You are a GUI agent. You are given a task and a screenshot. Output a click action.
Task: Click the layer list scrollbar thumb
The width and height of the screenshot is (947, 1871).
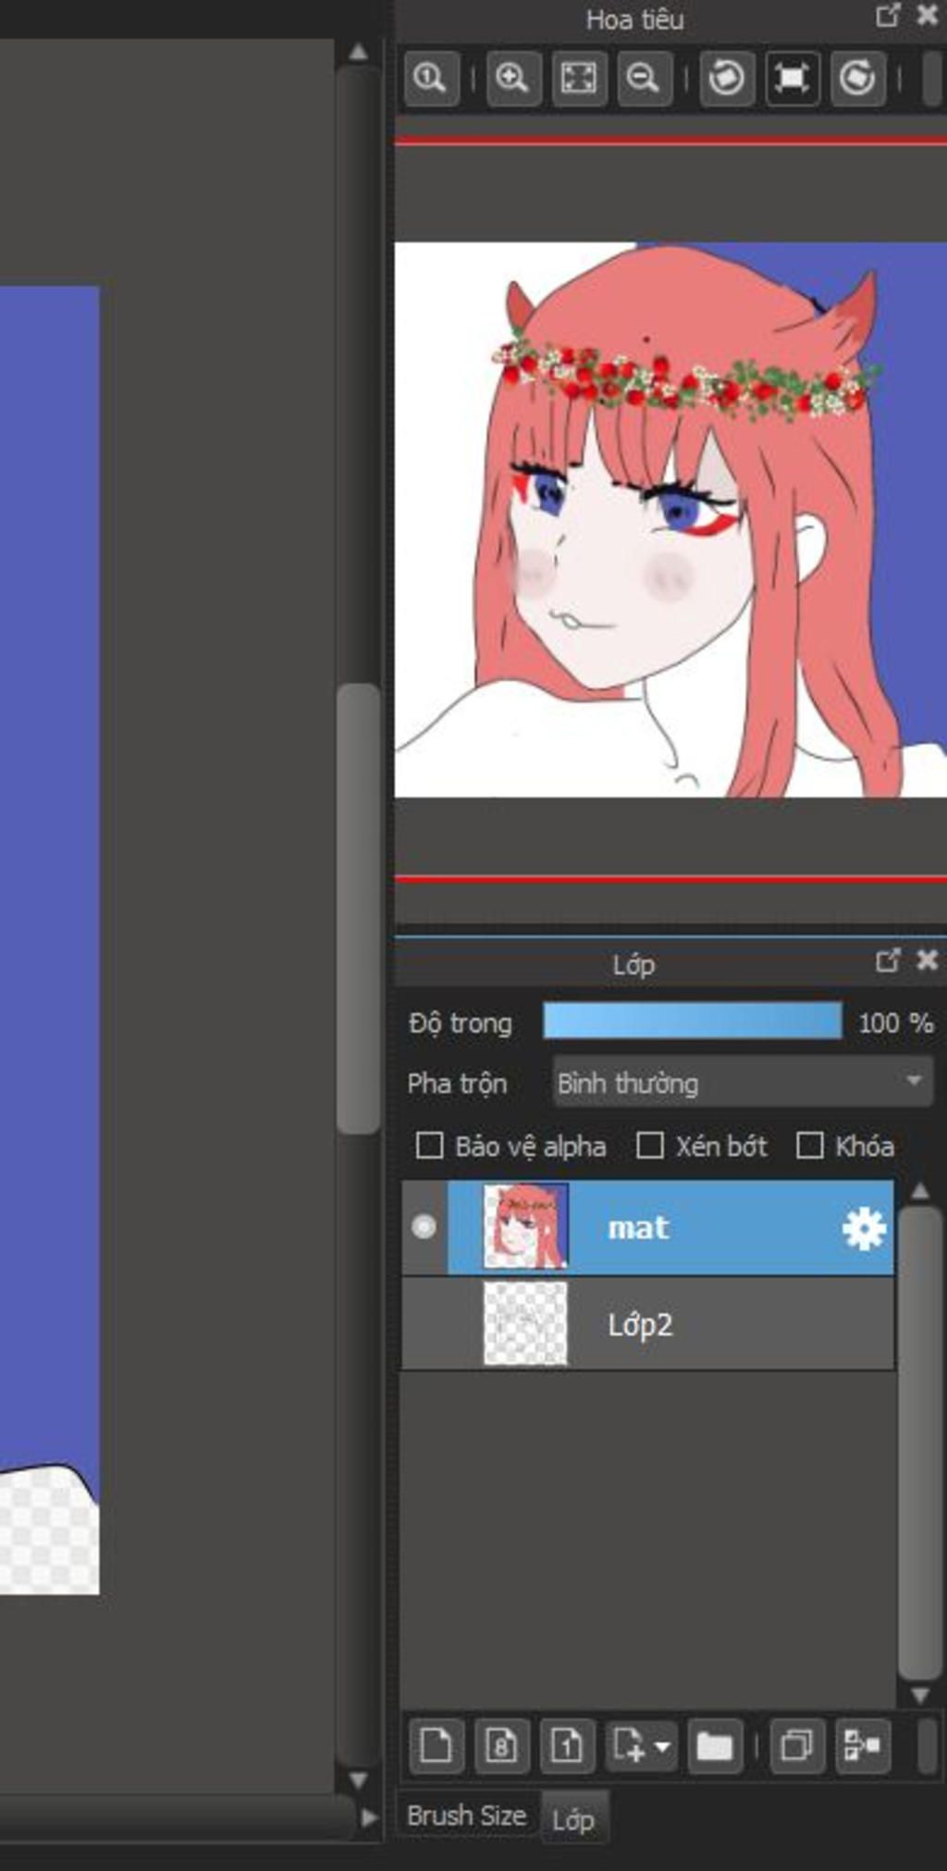coord(919,1443)
